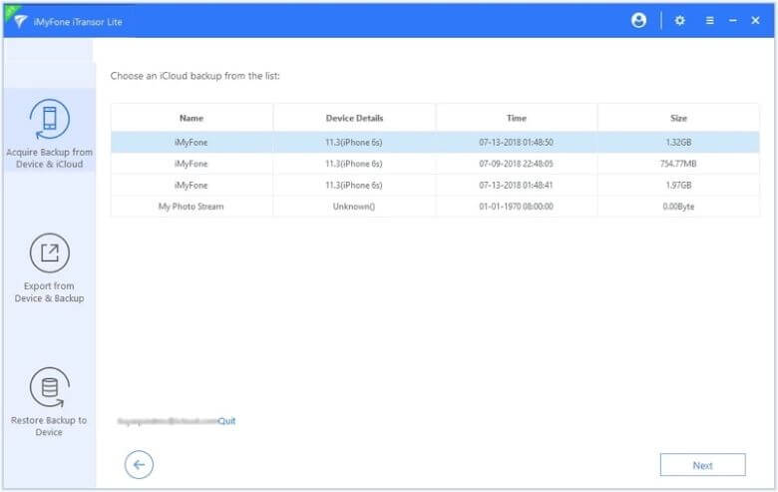Click the blurred iCloud account email
Screen dimensions: 778x492
[x=168, y=421]
